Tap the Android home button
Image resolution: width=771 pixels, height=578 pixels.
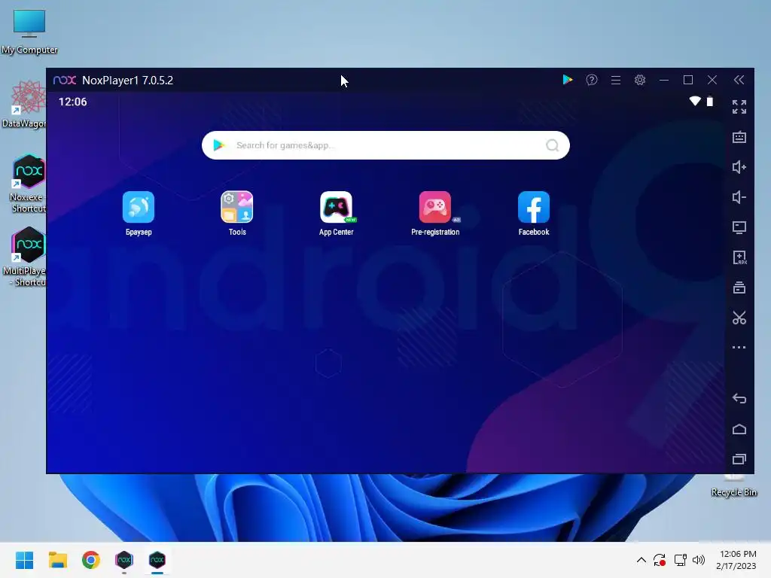[739, 429]
